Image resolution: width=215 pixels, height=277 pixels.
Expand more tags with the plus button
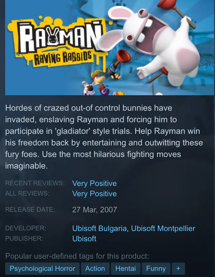178,269
